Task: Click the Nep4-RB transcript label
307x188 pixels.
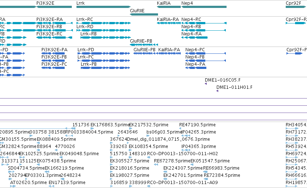Action: (x=191, y=27)
